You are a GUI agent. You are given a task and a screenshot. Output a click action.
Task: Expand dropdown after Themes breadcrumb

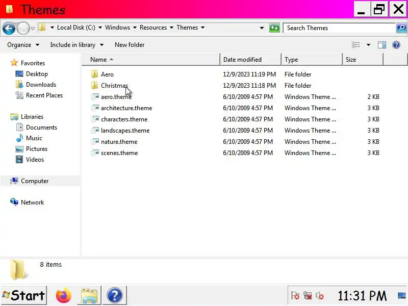click(202, 28)
